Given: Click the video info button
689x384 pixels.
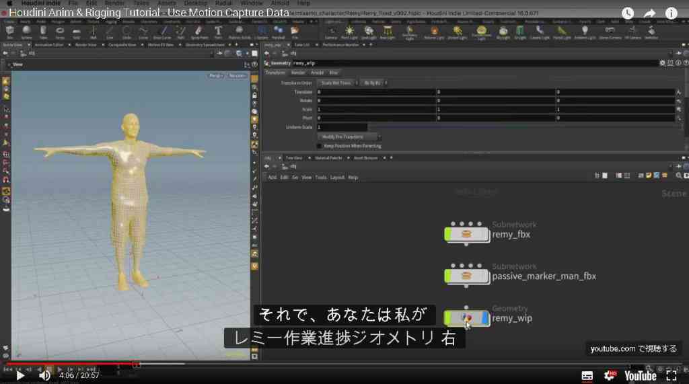Looking at the screenshot, I should [671, 13].
